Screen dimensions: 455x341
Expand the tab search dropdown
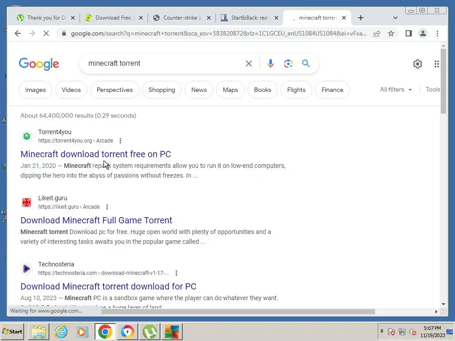click(395, 18)
